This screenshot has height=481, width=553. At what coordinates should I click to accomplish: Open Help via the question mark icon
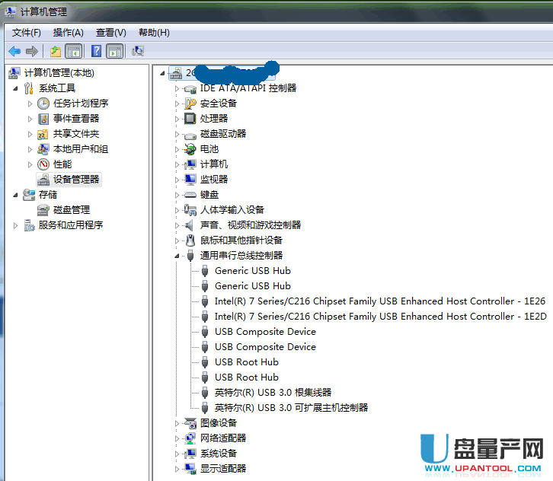click(x=96, y=51)
